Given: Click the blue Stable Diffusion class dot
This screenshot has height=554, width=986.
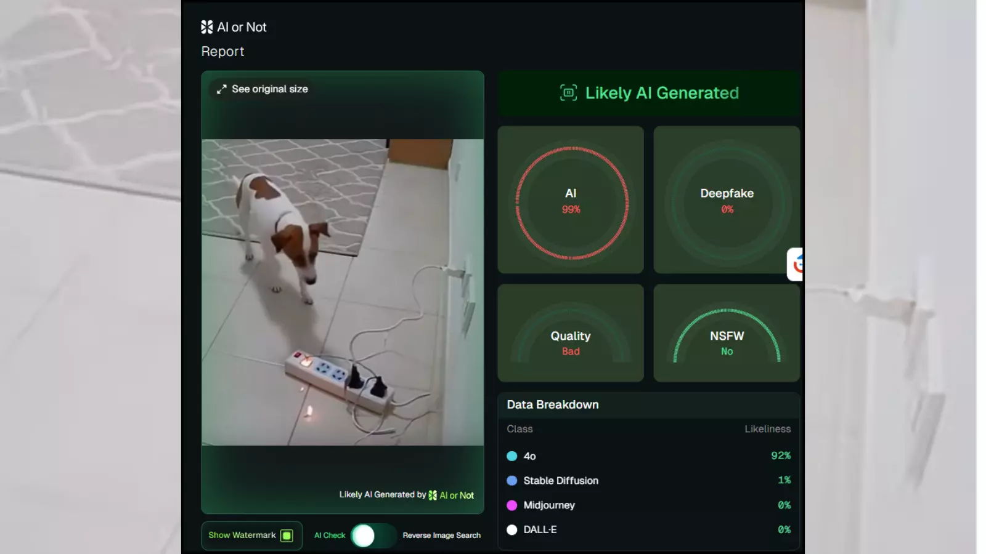Looking at the screenshot, I should coord(511,481).
